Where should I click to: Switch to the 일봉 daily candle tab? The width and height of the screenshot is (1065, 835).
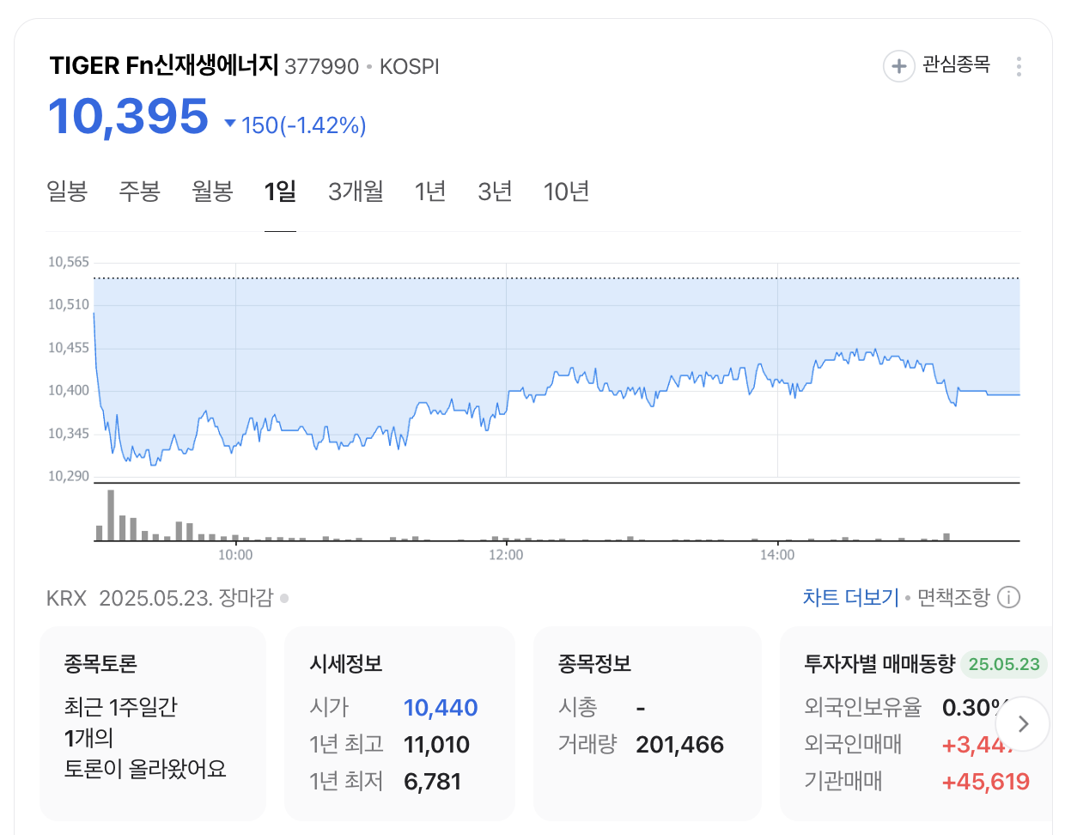pos(69,192)
